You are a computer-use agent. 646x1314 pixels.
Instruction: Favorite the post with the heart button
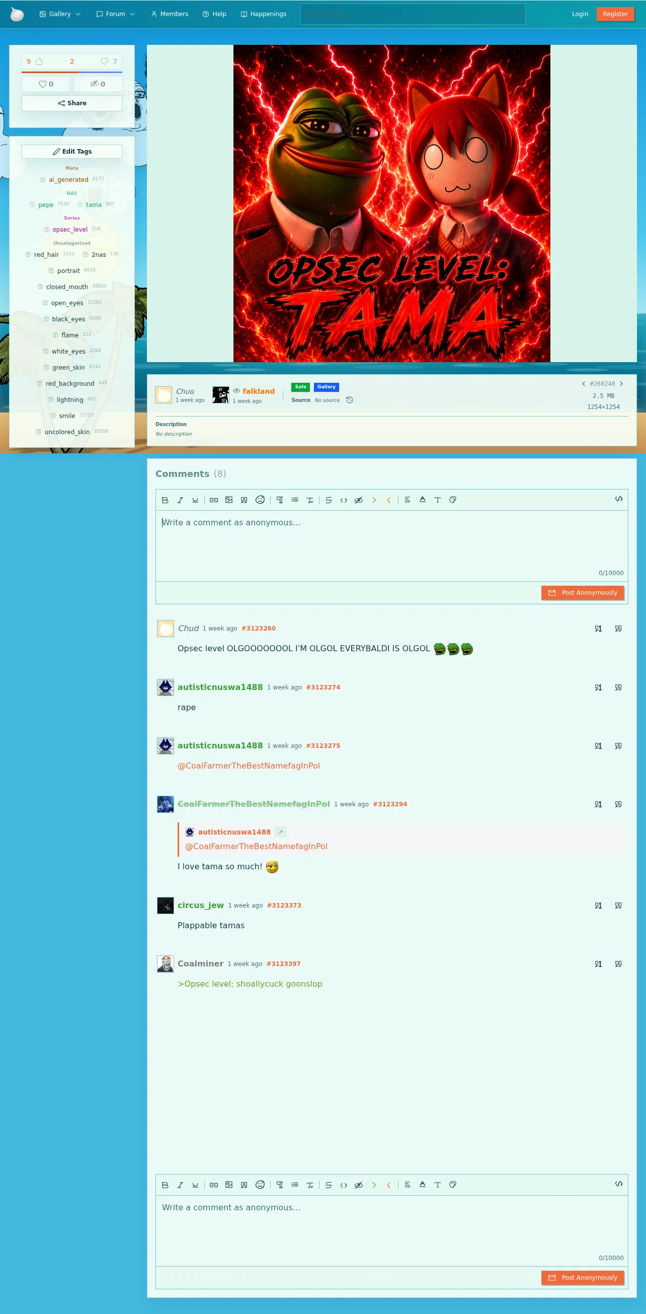(x=46, y=84)
